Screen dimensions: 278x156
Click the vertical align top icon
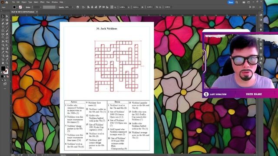(x=100, y=7)
